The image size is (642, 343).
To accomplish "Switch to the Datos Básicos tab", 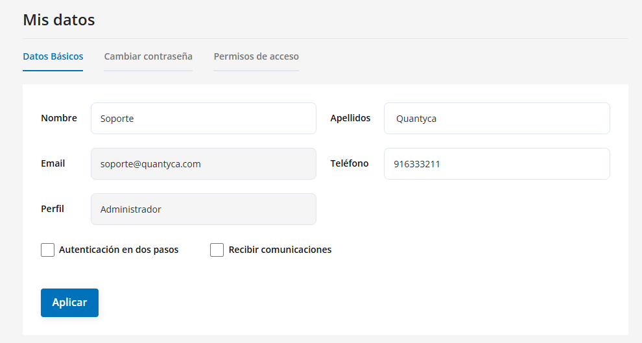I will pos(53,56).
